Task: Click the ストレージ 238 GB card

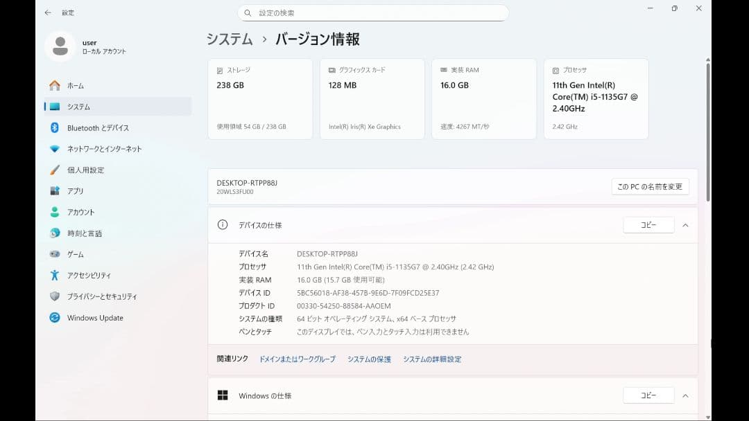Action: [x=260, y=99]
